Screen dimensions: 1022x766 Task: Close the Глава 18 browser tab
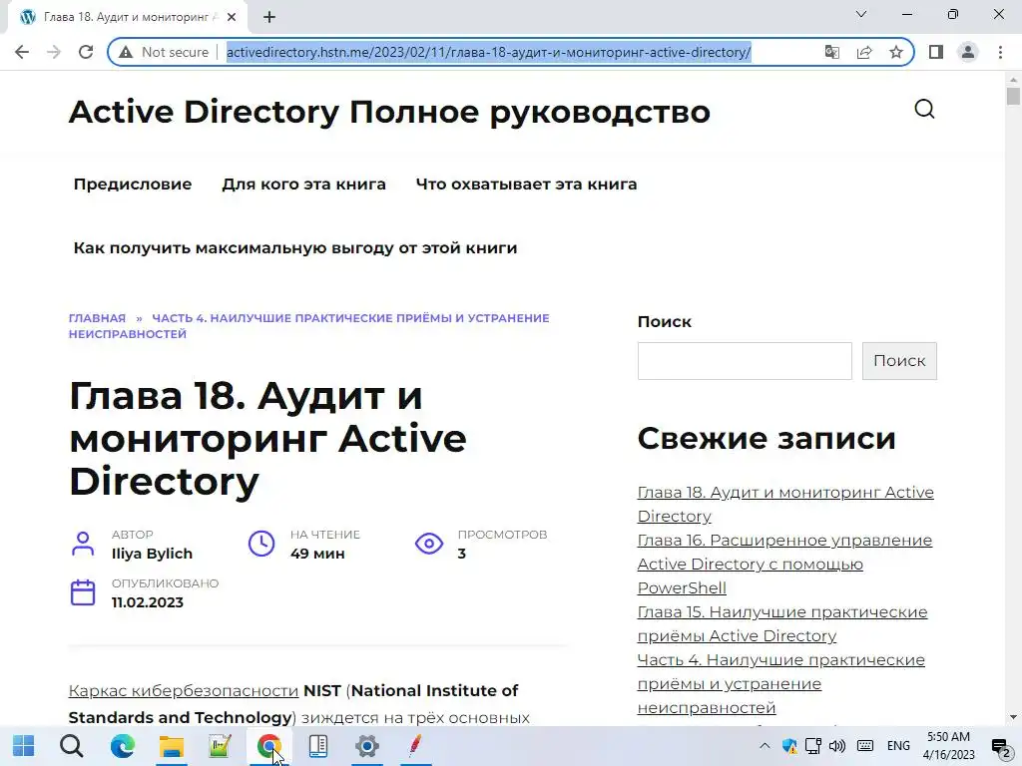click(232, 17)
